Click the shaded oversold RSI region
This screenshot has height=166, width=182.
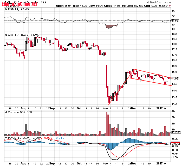coord(110,26)
